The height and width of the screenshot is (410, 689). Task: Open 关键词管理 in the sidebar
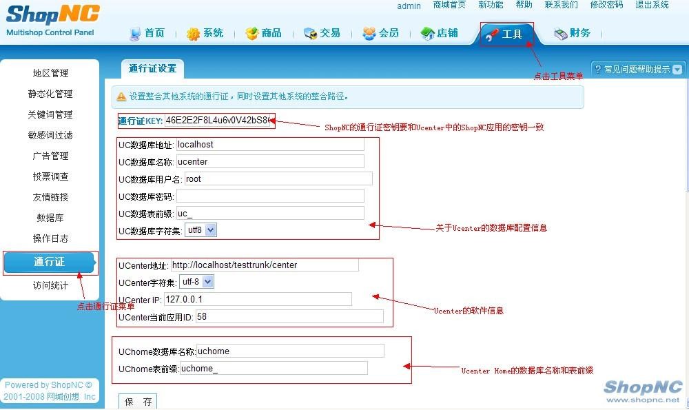coord(50,114)
